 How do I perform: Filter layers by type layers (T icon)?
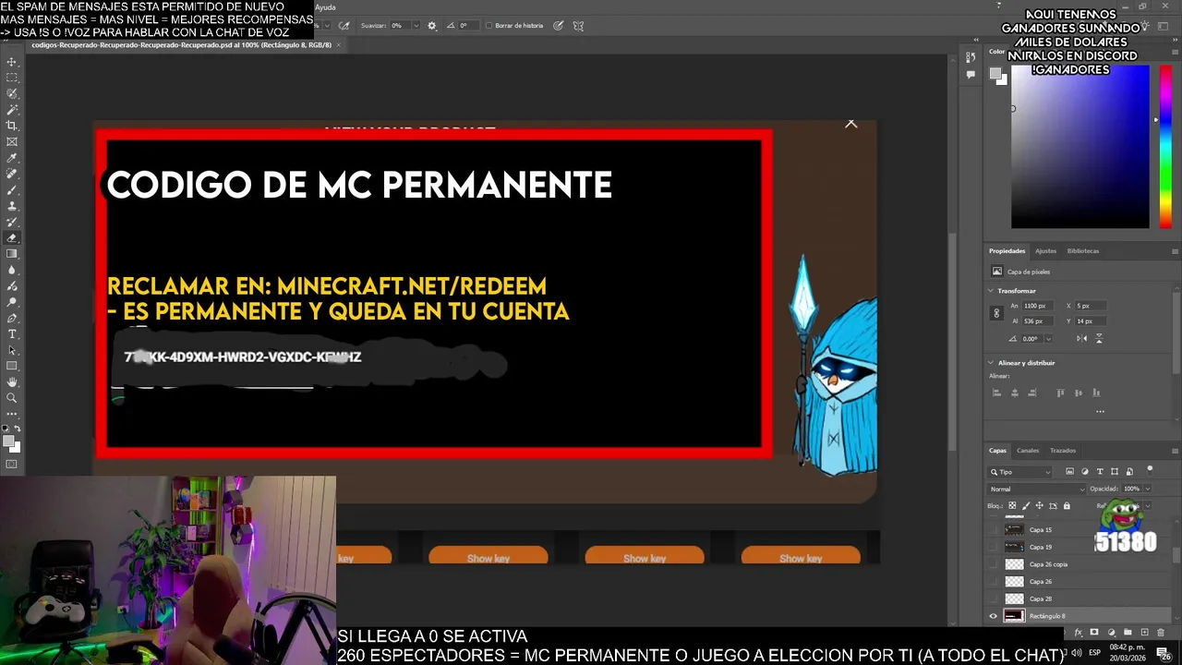pyautogui.click(x=1100, y=472)
